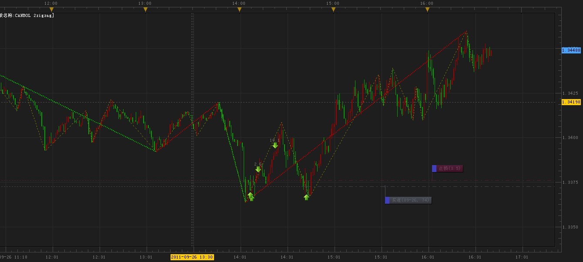Click the 13:01 label on bottom time axis

[x=146, y=257]
